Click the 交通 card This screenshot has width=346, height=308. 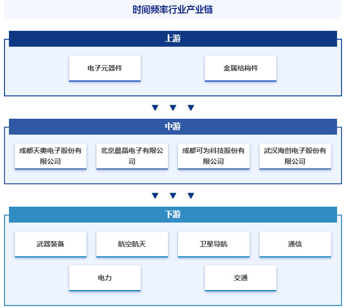pos(241,278)
